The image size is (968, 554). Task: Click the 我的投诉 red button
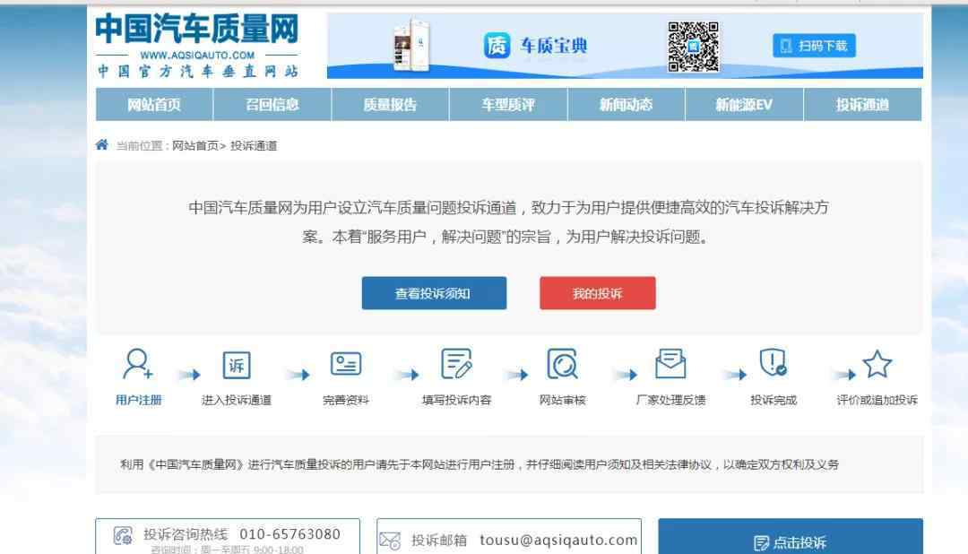click(598, 293)
